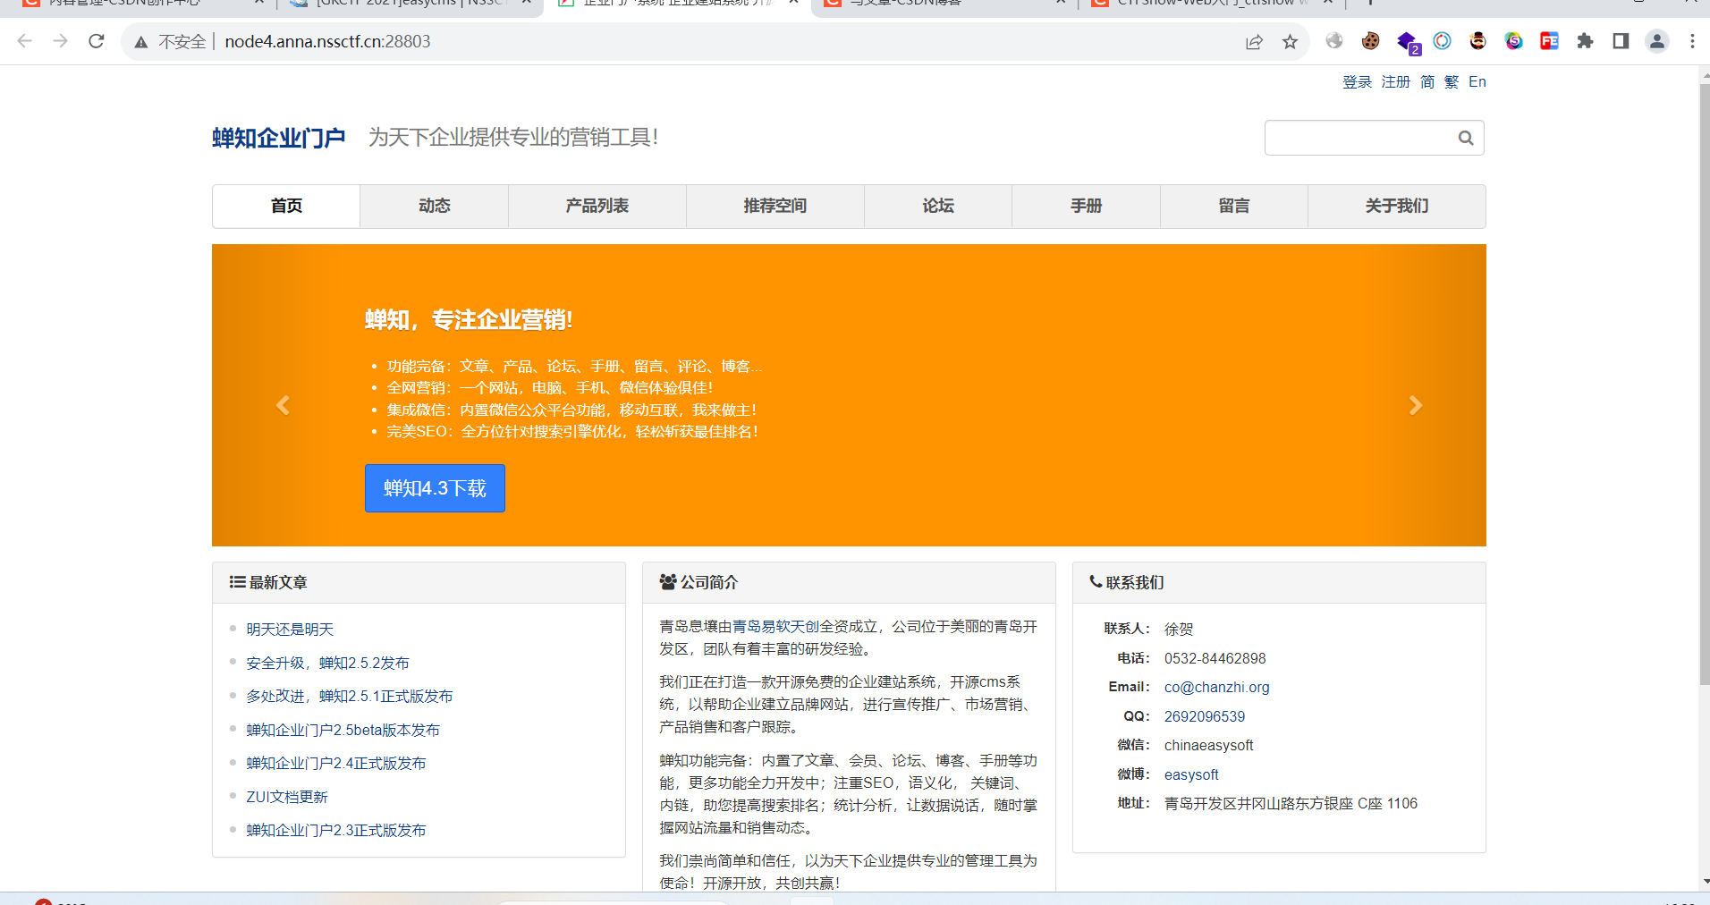Viewport: 1710px width, 905px height.
Task: Bookmark this page with the star
Action: click(1290, 41)
